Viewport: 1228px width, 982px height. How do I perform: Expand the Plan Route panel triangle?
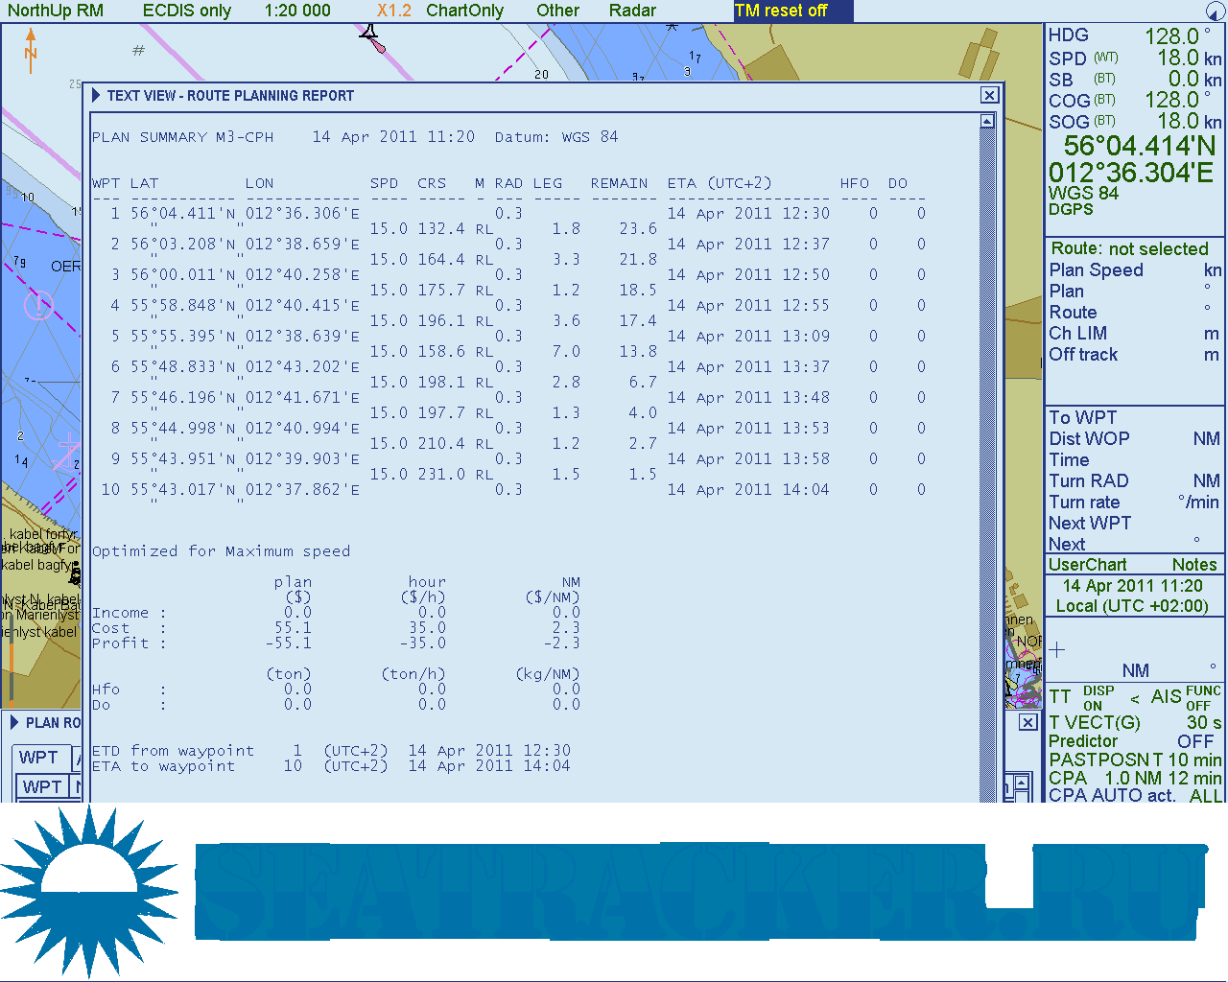coord(14,722)
